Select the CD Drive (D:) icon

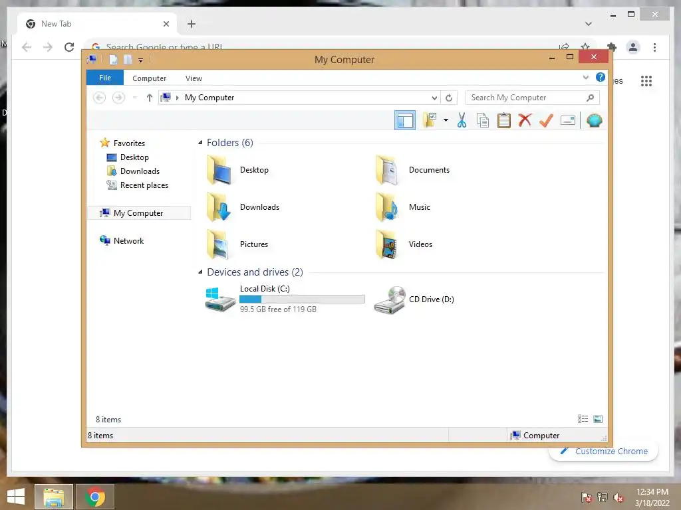coord(390,299)
